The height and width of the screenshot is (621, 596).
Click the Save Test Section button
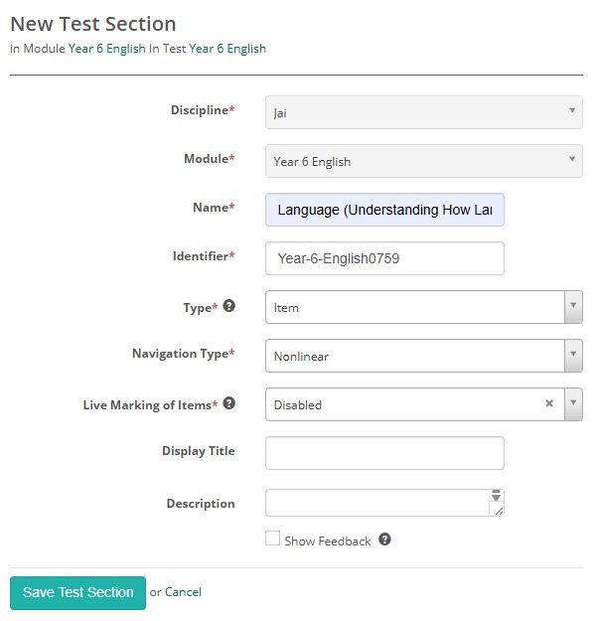click(x=78, y=592)
